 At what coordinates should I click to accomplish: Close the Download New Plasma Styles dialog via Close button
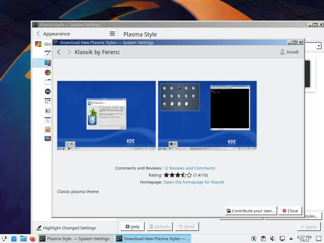[290, 211]
